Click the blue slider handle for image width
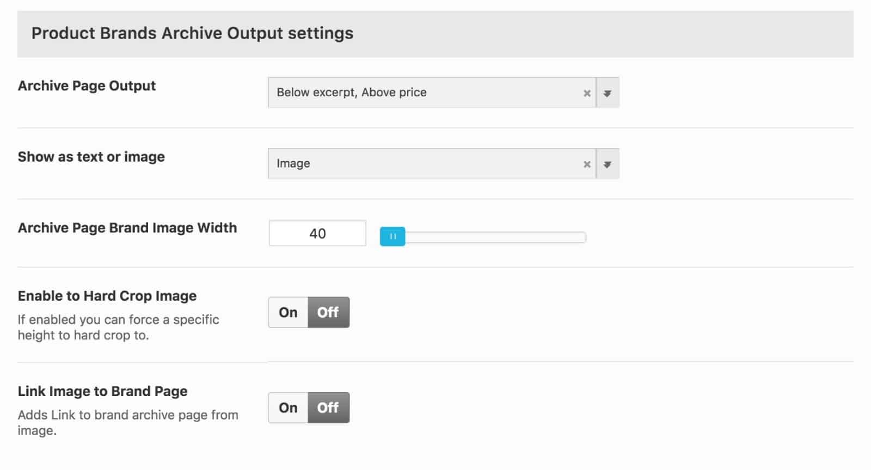The height and width of the screenshot is (470, 871). tap(392, 237)
